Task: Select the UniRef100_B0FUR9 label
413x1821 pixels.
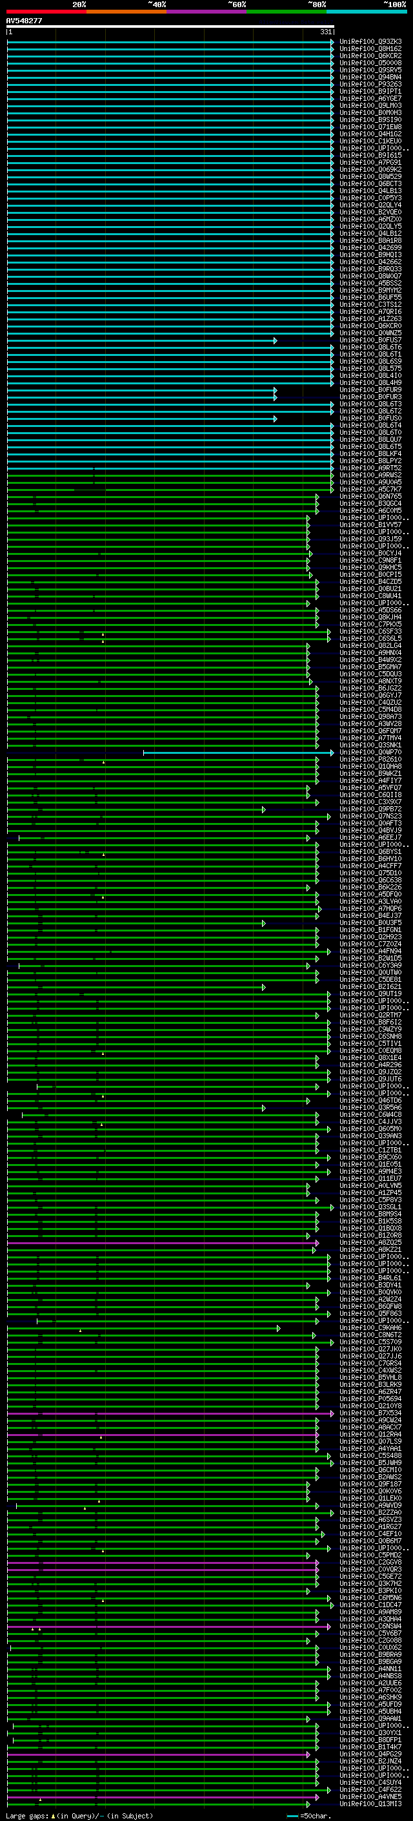Action: pos(370,390)
